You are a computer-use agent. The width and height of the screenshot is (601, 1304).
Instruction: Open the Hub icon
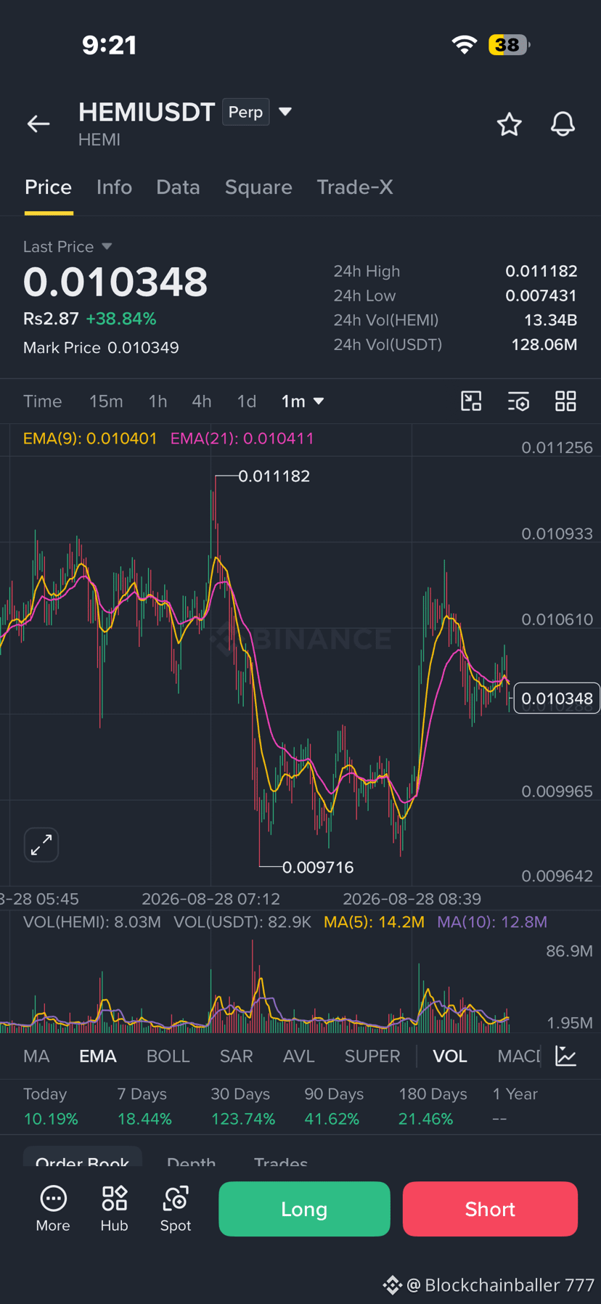114,1209
